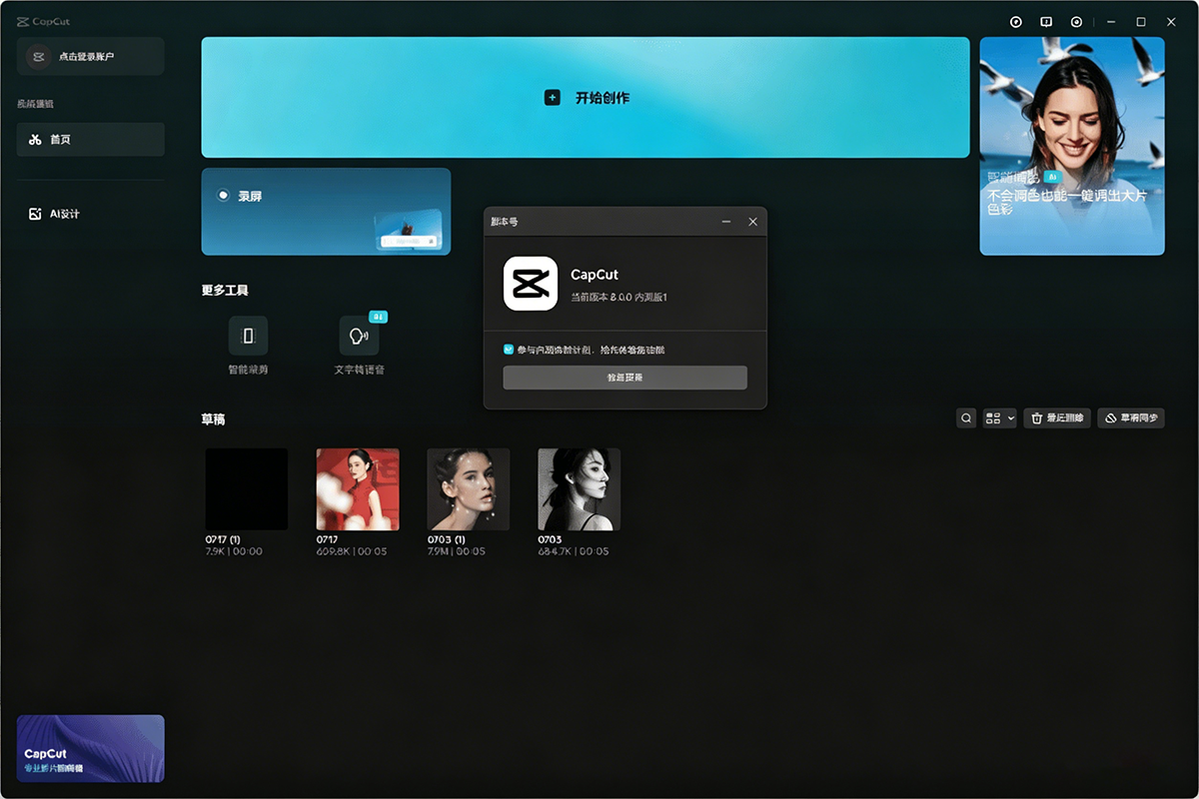Click the CapCut purple banner in sidebar
The height and width of the screenshot is (799, 1199).
[91, 748]
